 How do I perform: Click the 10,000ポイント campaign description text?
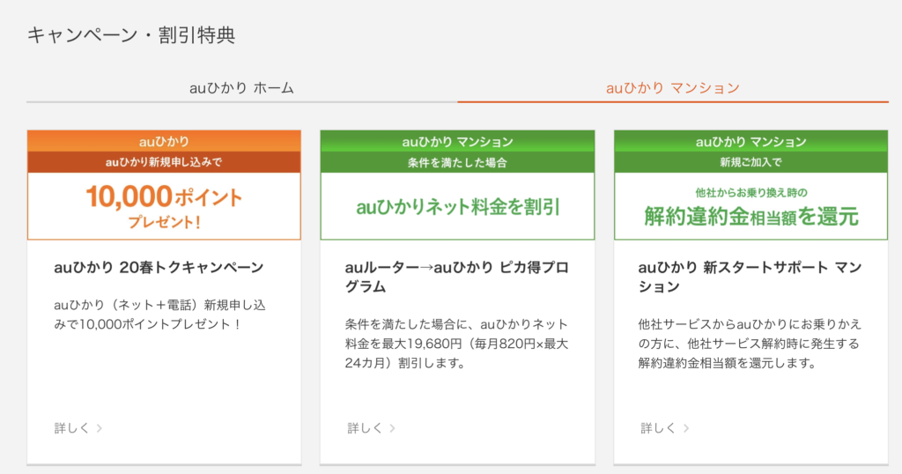(160, 315)
